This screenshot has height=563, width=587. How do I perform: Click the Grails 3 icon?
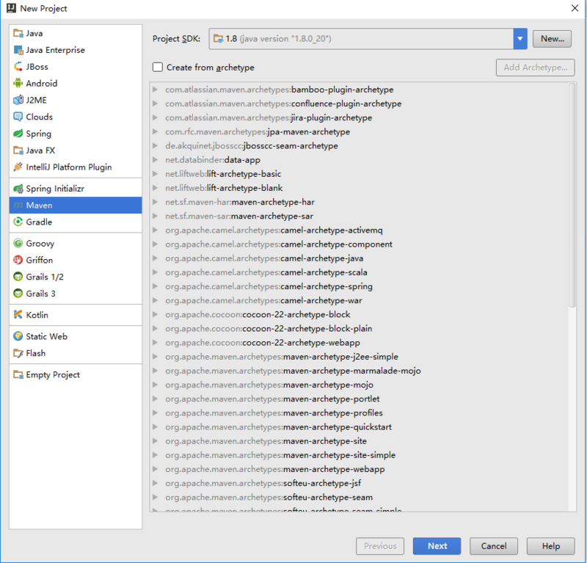click(x=18, y=294)
